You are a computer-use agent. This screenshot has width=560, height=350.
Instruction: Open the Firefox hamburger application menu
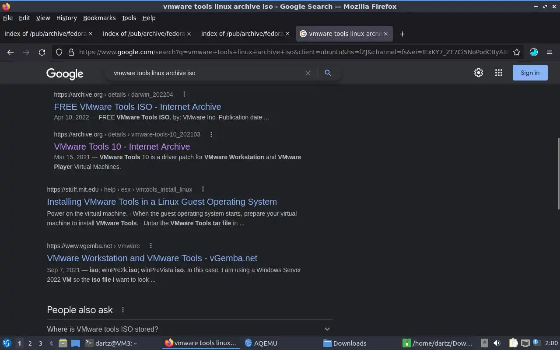549,52
